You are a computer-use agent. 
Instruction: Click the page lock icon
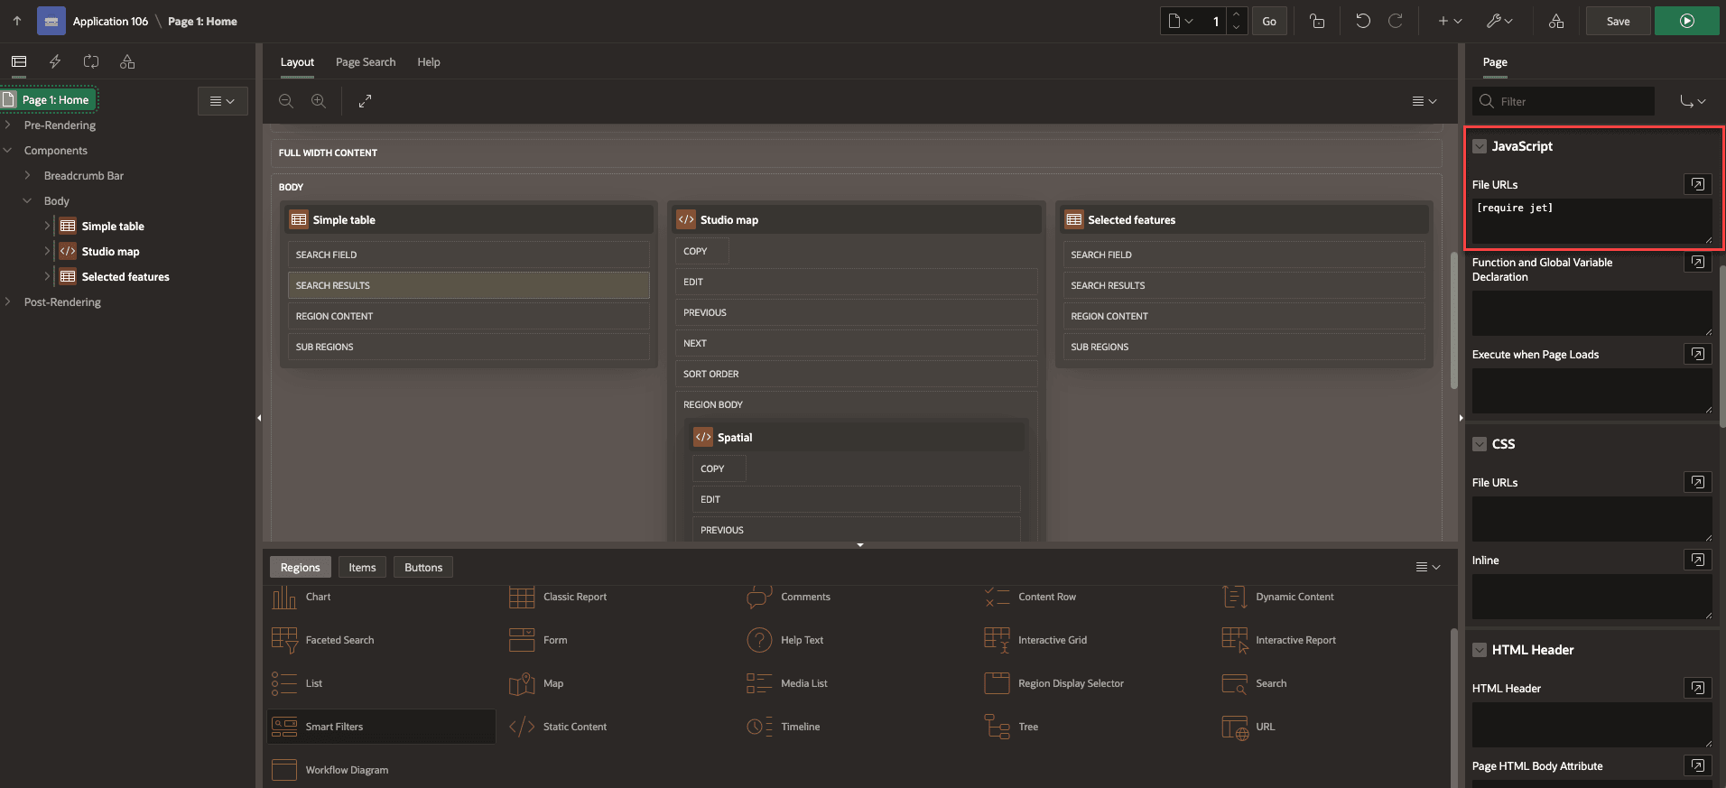1317,21
